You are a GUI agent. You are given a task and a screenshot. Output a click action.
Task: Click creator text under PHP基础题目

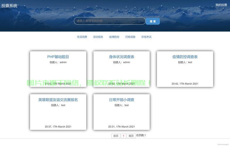coord(58,62)
